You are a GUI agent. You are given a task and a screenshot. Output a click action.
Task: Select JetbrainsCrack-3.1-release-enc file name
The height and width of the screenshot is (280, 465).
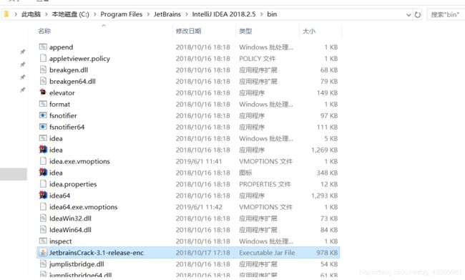click(x=97, y=253)
